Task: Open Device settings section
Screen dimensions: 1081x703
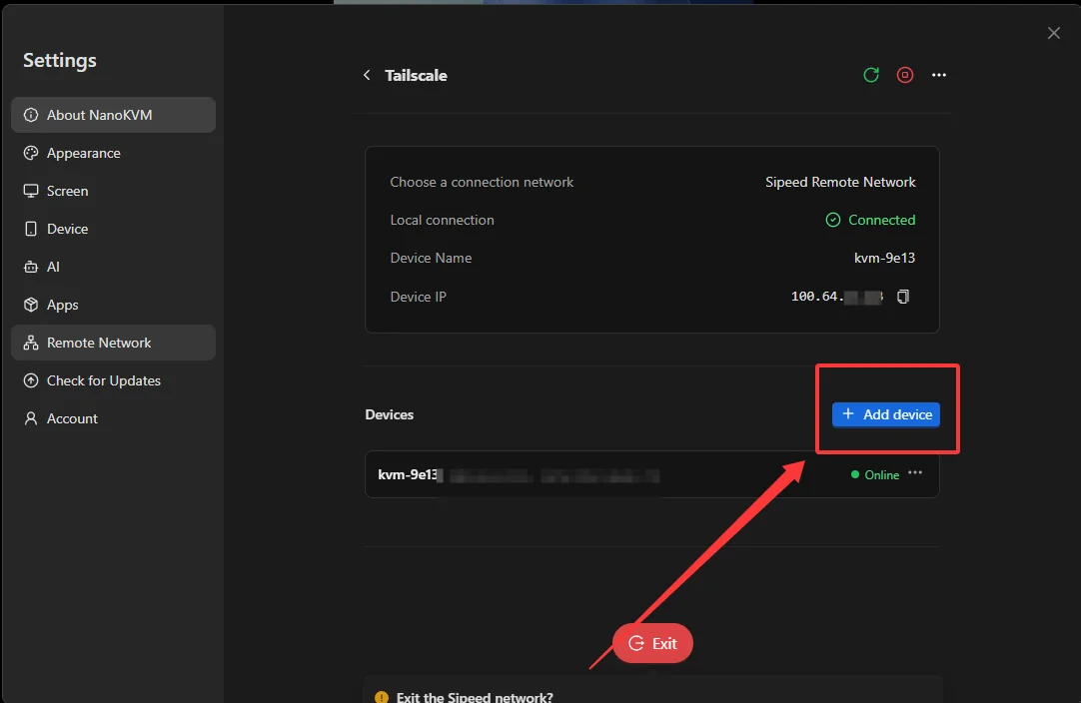Action: coord(113,229)
